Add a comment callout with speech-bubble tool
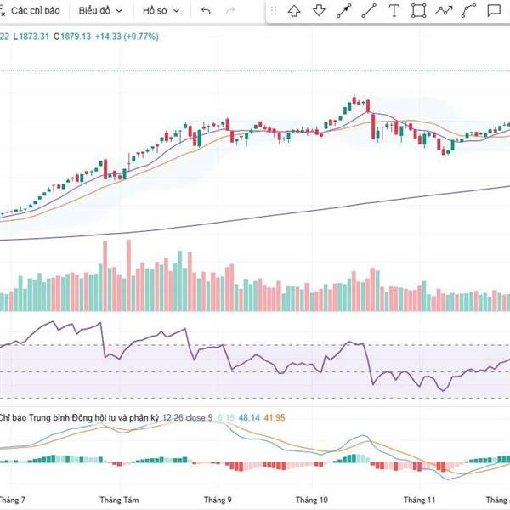 click(494, 12)
